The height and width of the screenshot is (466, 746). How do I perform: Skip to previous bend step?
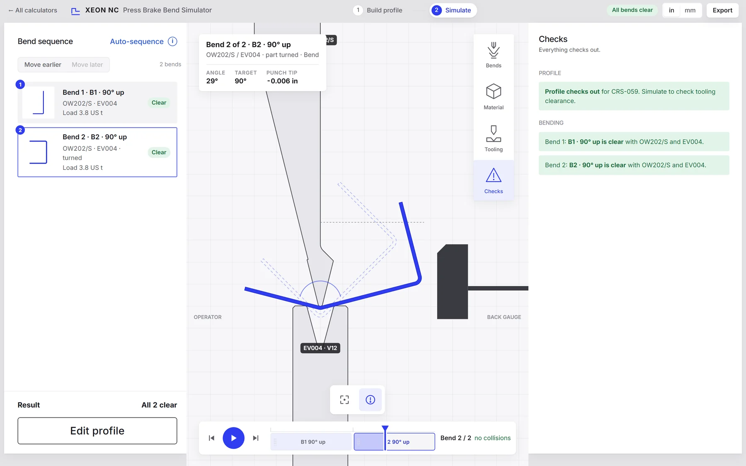(x=211, y=438)
